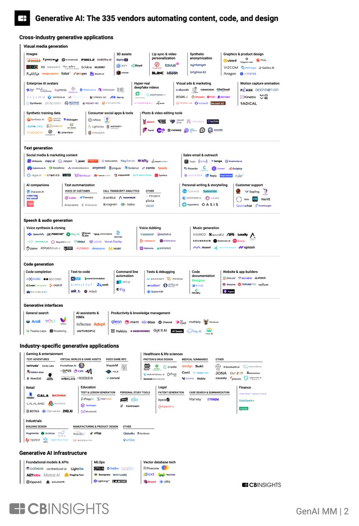359x526 pixels.
Task: Click the 'Text generation' section heading
Action: pyautogui.click(x=38, y=148)
